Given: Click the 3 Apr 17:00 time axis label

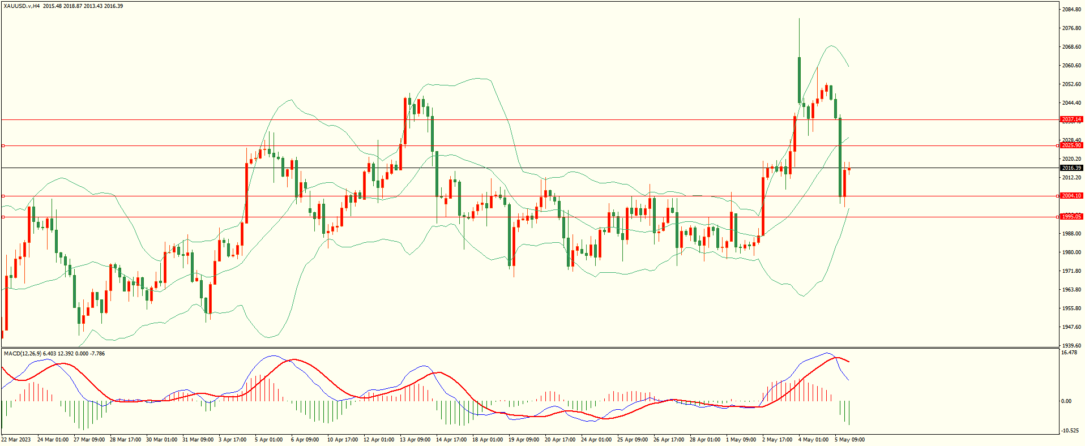Looking at the screenshot, I should [232, 440].
